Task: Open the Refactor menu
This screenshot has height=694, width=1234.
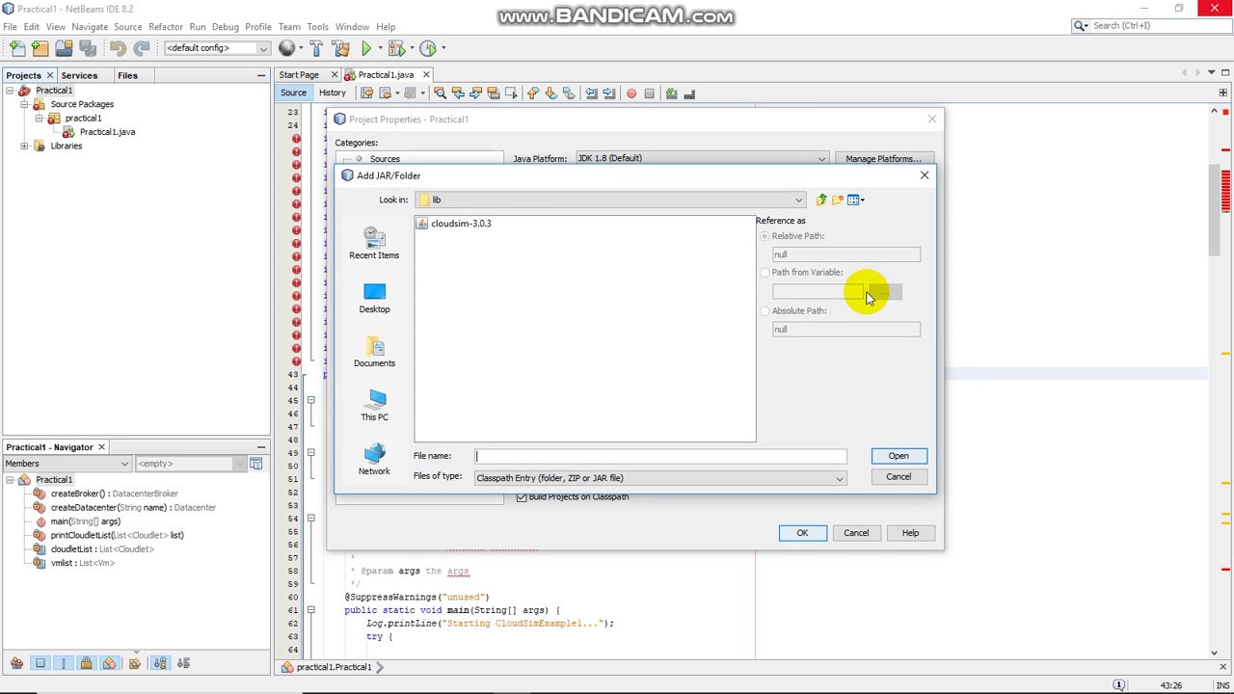Action: (x=165, y=27)
